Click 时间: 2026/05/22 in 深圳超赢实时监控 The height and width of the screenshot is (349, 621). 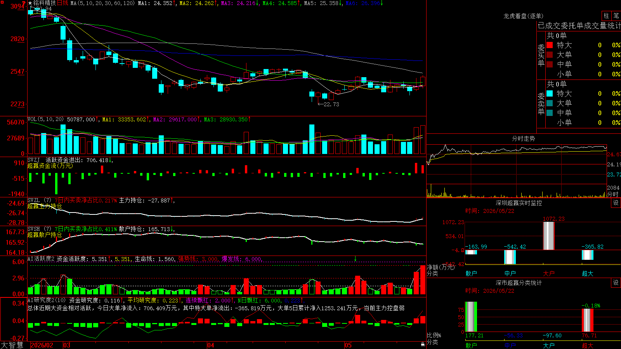490,211
